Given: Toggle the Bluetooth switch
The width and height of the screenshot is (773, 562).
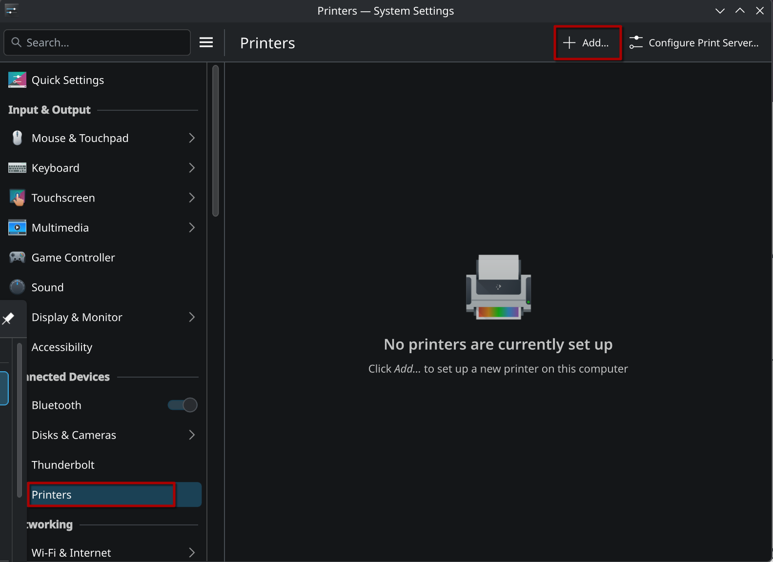Looking at the screenshot, I should click(x=183, y=405).
